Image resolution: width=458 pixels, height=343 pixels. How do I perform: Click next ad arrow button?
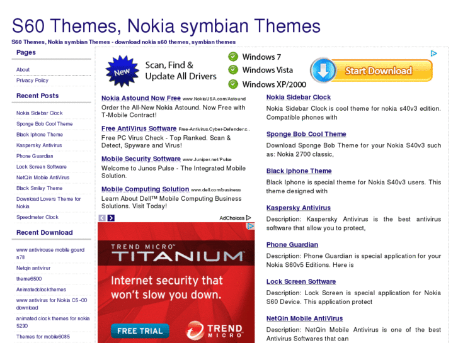tap(111, 218)
